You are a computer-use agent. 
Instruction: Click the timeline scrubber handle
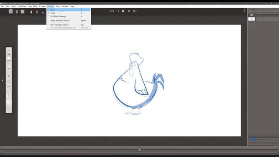pyautogui.click(x=139, y=150)
